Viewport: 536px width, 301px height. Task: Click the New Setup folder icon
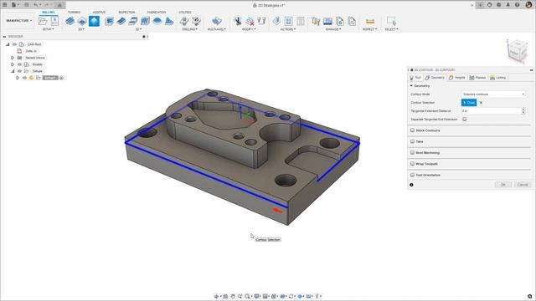[x=43, y=21]
